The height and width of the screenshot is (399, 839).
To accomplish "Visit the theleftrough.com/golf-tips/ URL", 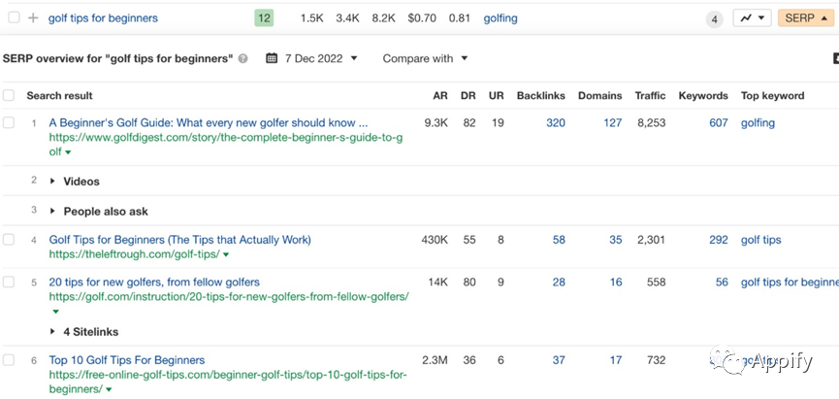I will tap(134, 254).
